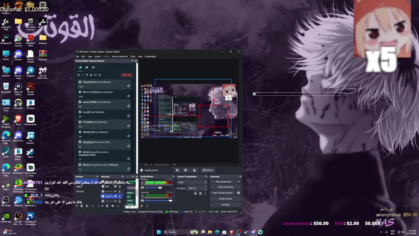
Task: Pause the alert queue in Recent Events
Action: click(x=91, y=75)
